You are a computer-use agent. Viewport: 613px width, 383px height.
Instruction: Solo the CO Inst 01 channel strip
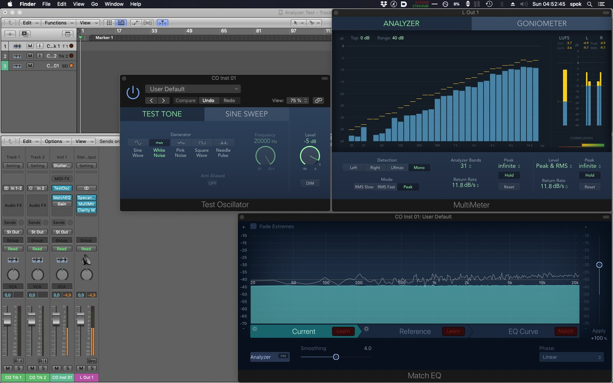click(67, 368)
